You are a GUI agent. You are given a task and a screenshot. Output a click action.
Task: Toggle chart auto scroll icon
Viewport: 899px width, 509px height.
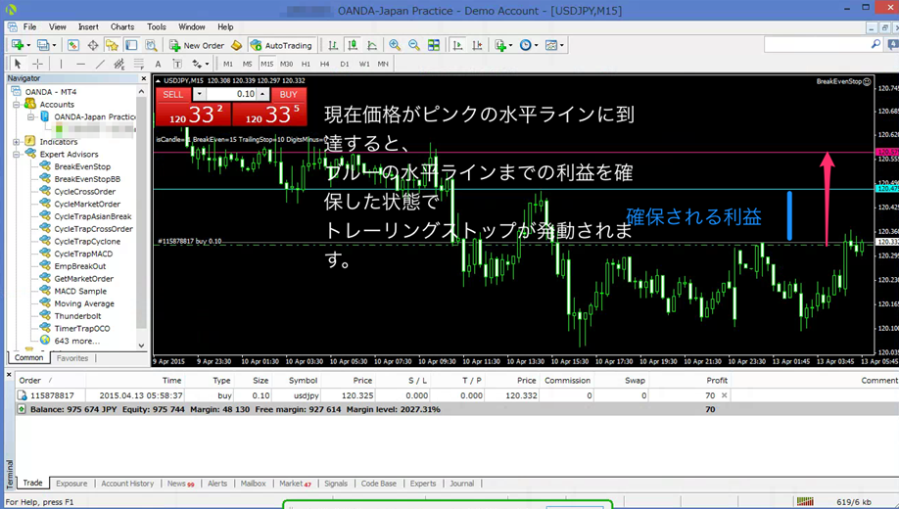(457, 45)
